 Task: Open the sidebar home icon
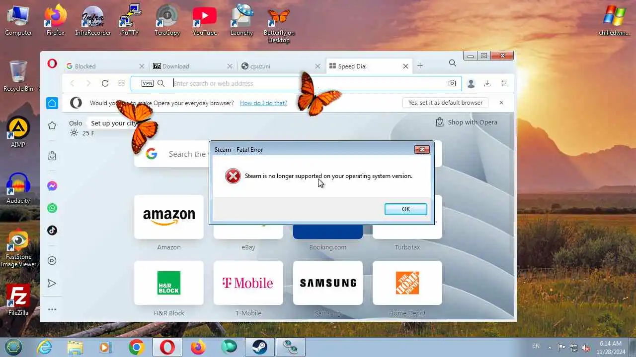52,103
